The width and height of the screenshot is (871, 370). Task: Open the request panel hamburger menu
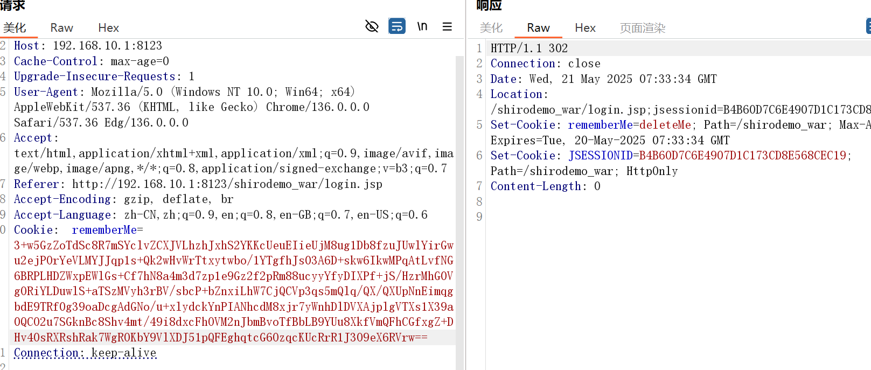tap(447, 26)
